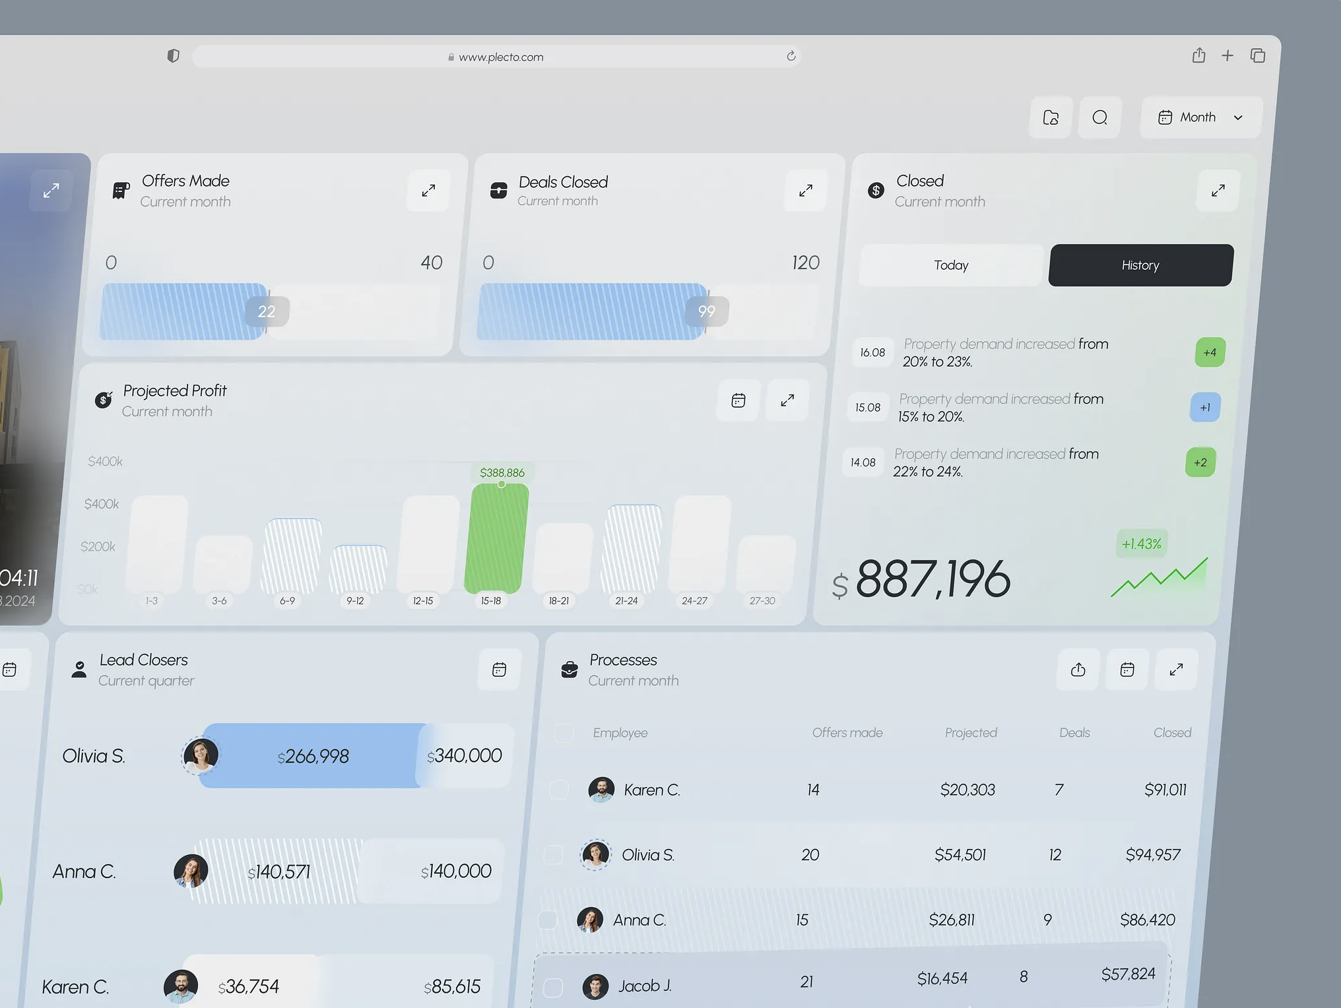The height and width of the screenshot is (1008, 1341).
Task: Expand the Offers Made widget
Action: pos(428,191)
